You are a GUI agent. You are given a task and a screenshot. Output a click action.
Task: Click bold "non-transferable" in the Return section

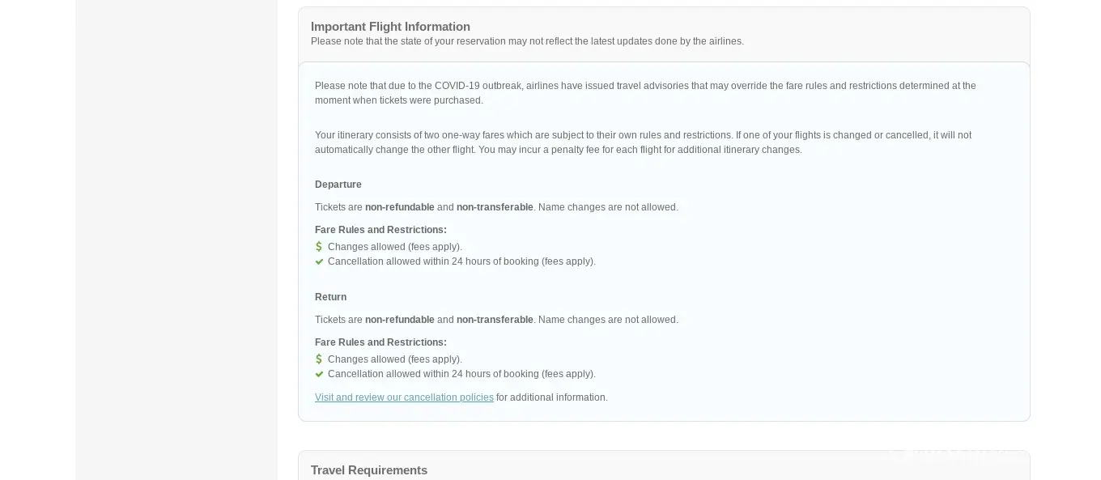click(495, 320)
